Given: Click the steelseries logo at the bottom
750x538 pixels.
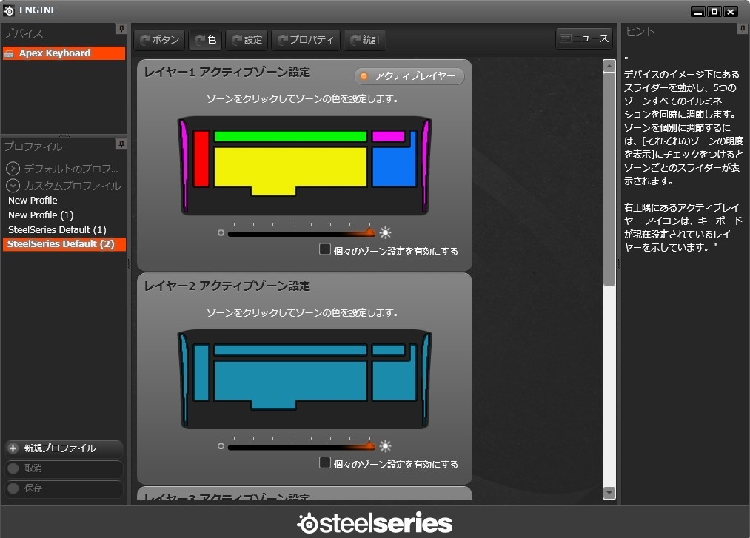Looking at the screenshot, I should coord(375,522).
